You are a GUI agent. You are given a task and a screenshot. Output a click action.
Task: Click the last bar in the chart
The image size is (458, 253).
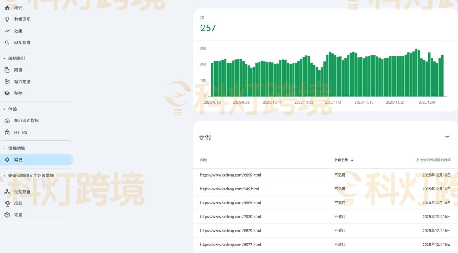pos(442,76)
